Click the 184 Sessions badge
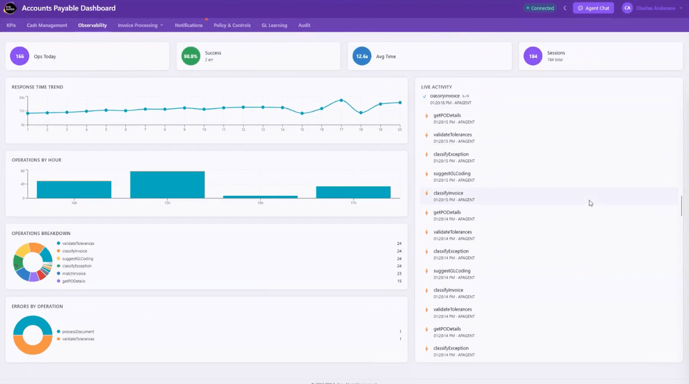 coord(533,56)
